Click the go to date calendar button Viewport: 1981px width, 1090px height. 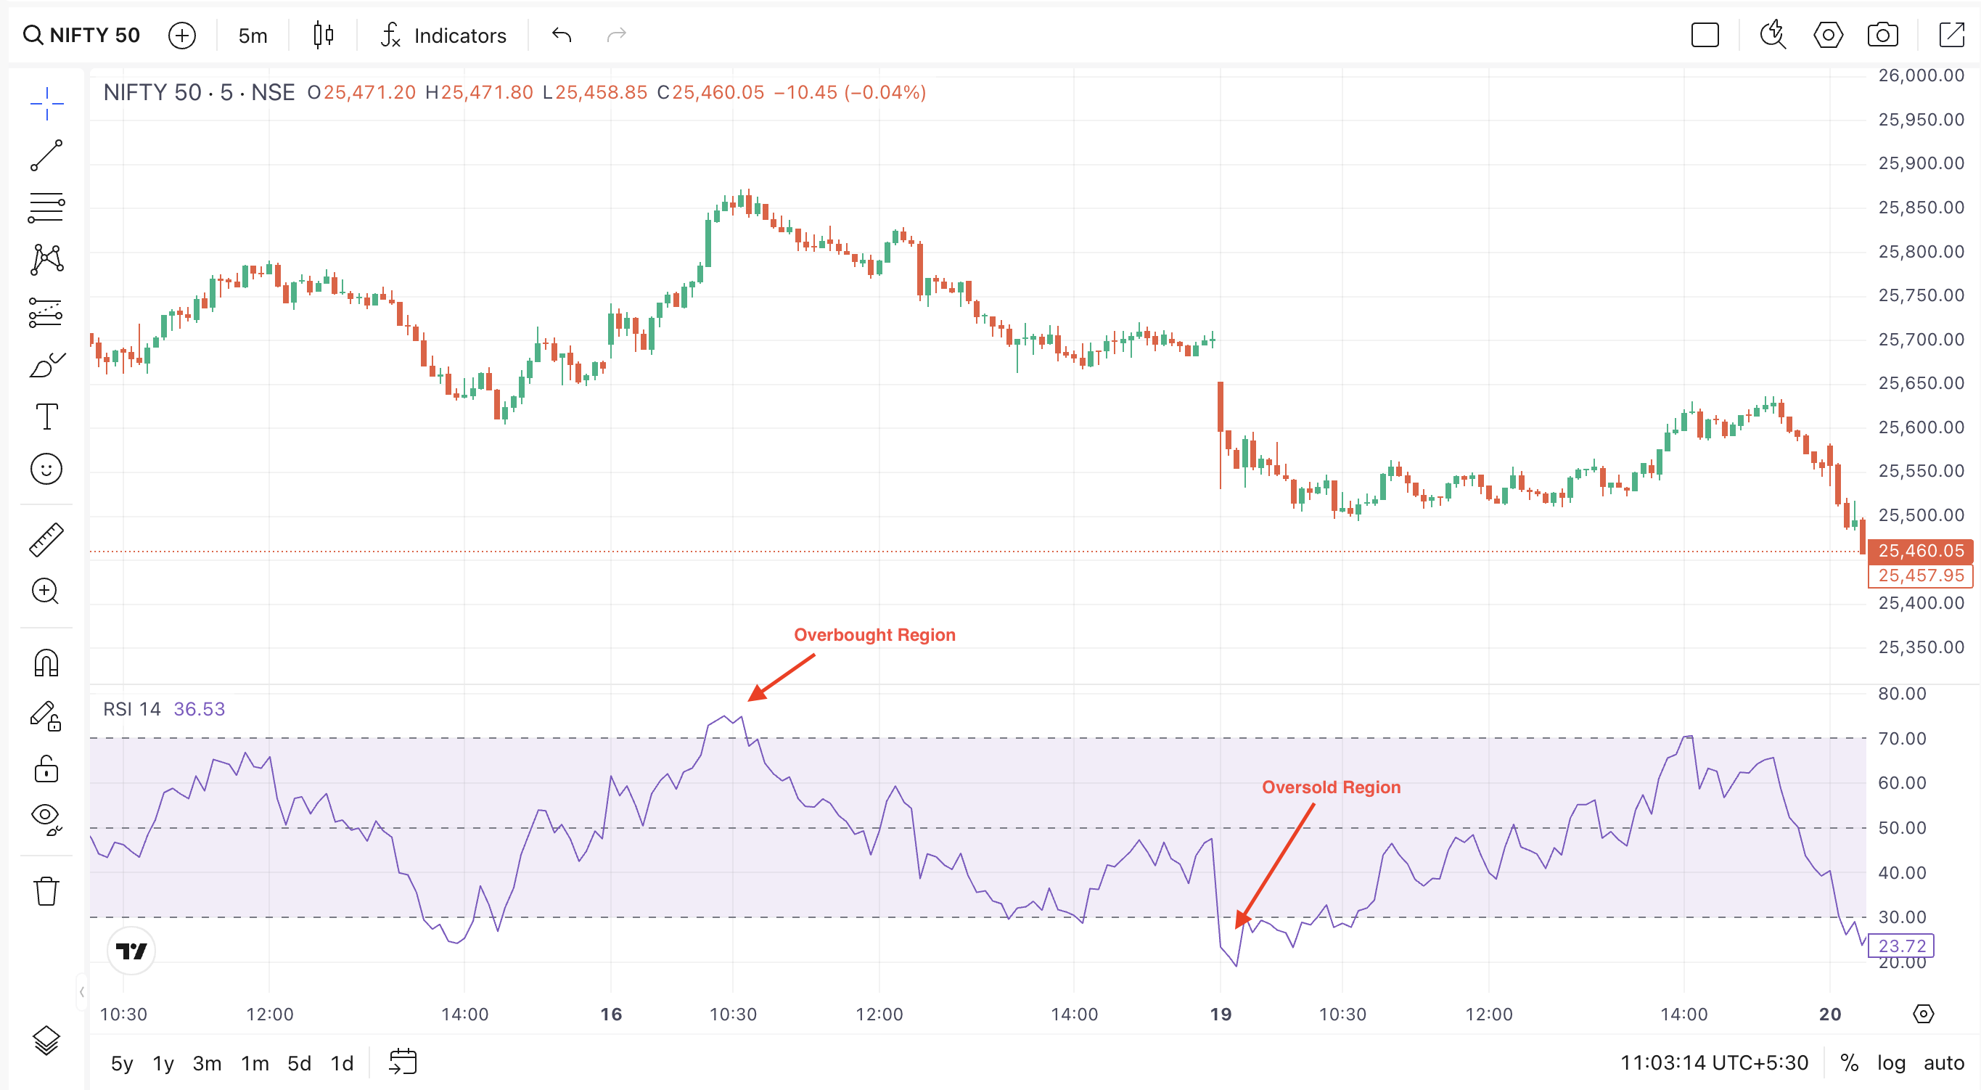pos(402,1062)
